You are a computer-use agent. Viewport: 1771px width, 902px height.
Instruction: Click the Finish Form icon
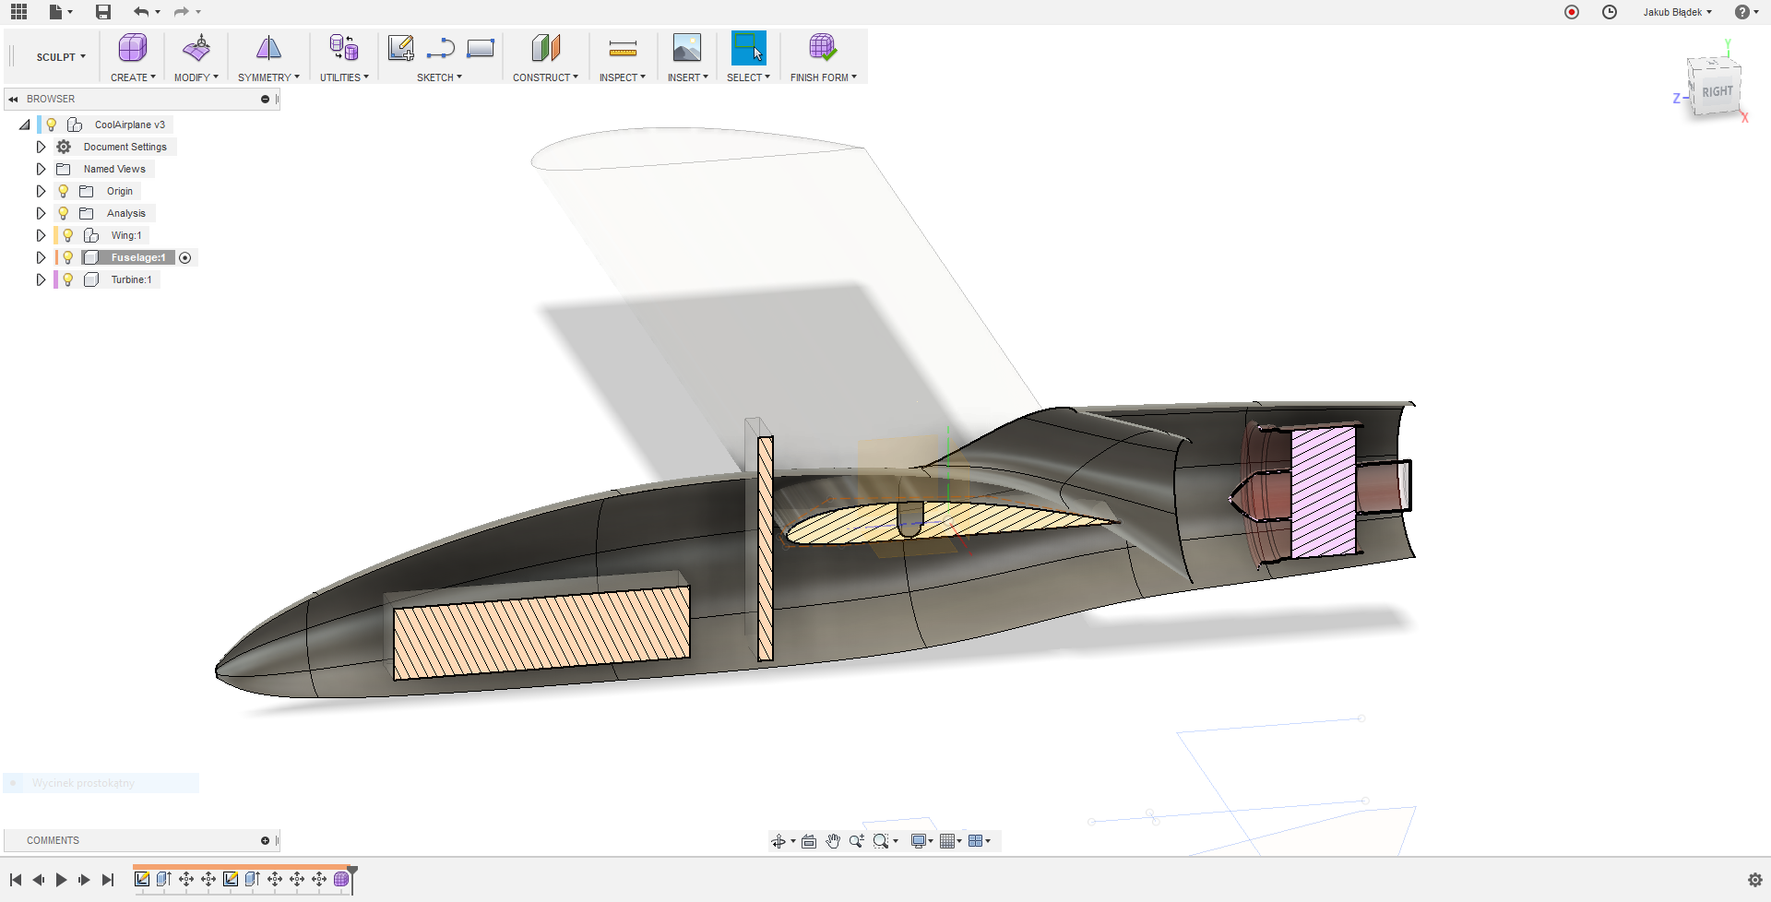[x=823, y=48]
